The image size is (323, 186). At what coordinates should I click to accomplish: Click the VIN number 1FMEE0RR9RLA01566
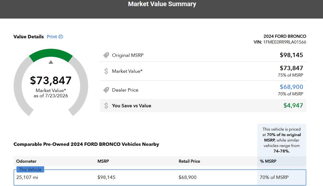click(x=285, y=42)
